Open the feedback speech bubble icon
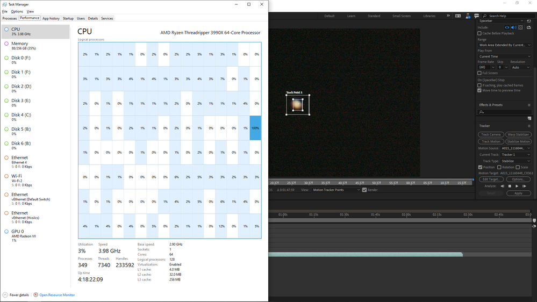This screenshot has width=537, height=302. click(x=476, y=16)
